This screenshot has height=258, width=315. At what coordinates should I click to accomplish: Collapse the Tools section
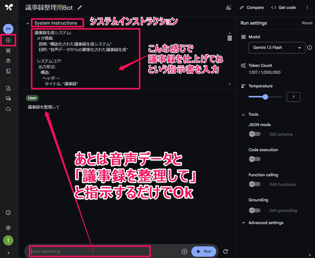(243, 115)
